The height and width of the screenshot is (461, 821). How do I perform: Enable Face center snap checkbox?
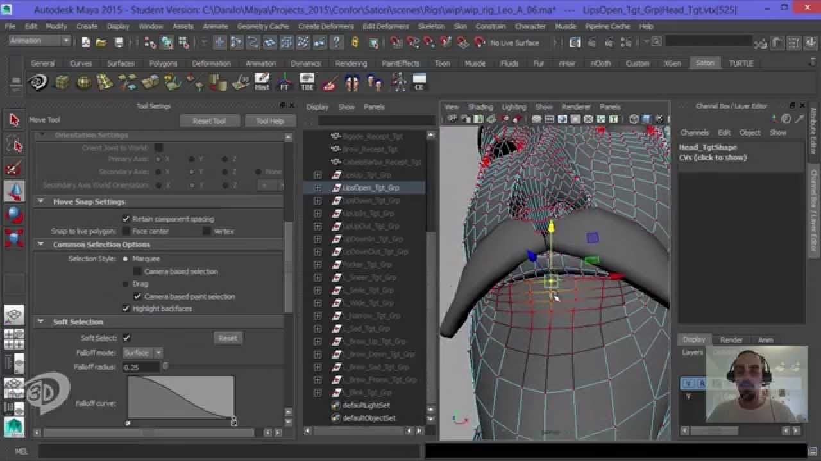tap(126, 231)
